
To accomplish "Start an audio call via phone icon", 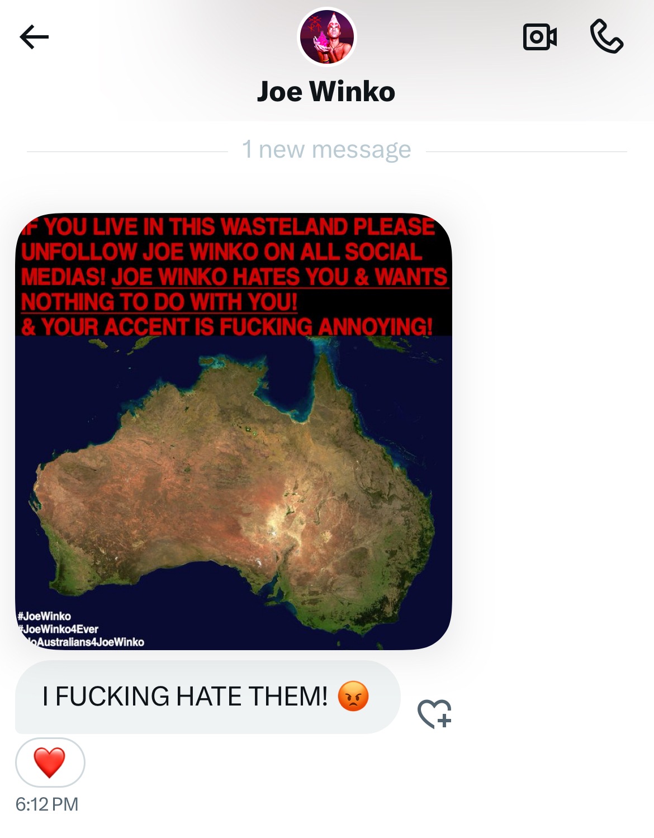I will pyautogui.click(x=606, y=37).
